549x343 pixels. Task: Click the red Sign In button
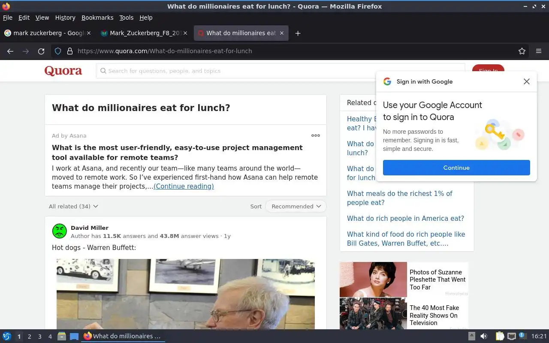[x=488, y=71]
